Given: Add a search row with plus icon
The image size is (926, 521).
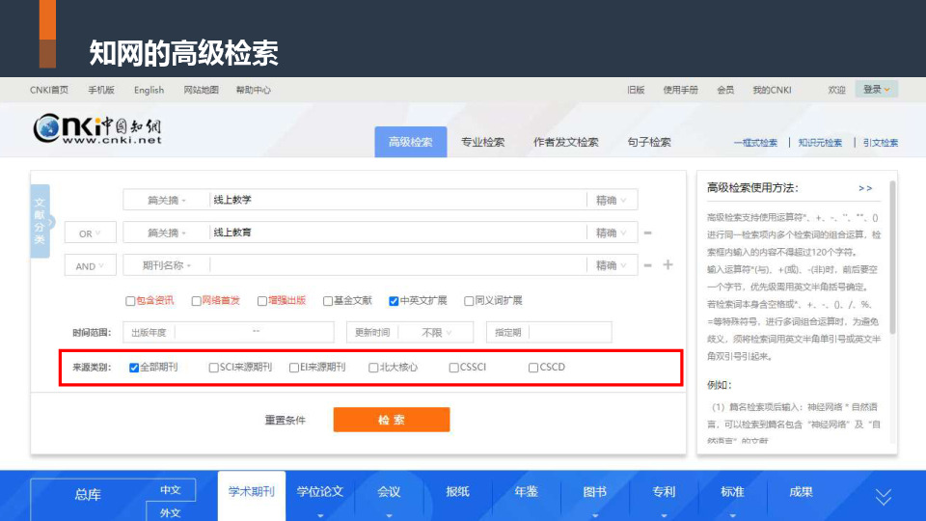Looking at the screenshot, I should click(x=667, y=264).
